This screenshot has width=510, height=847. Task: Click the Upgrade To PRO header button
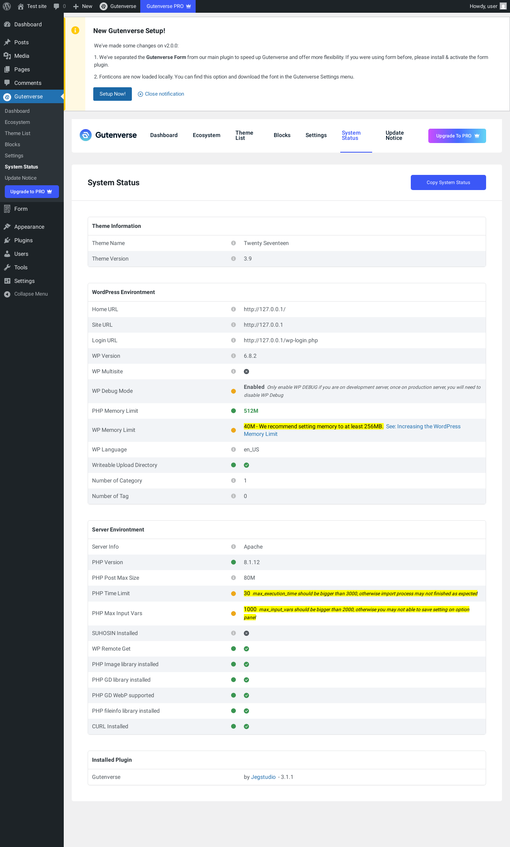pos(457,136)
